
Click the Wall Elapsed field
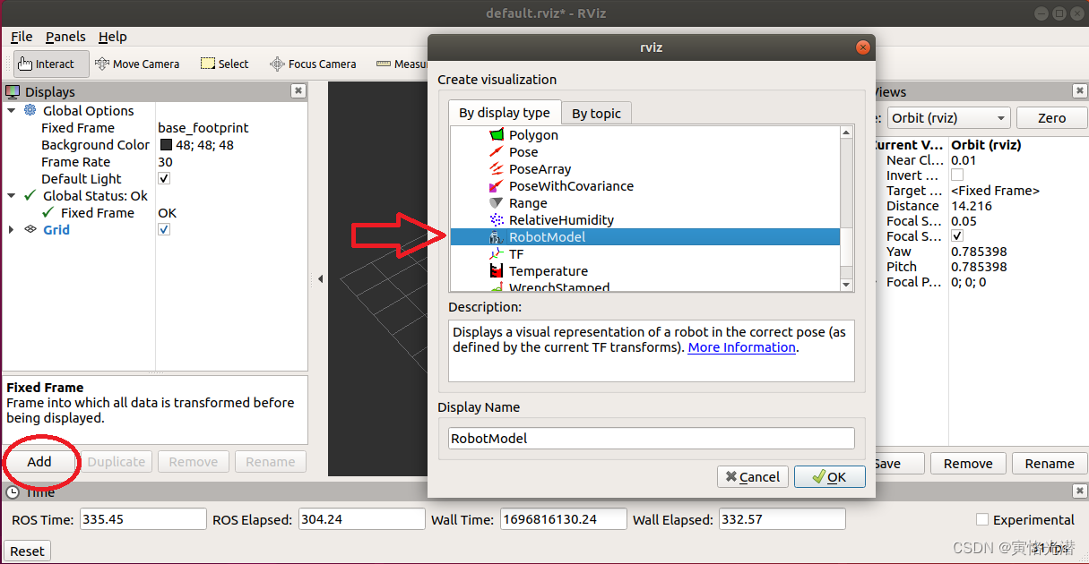[782, 519]
